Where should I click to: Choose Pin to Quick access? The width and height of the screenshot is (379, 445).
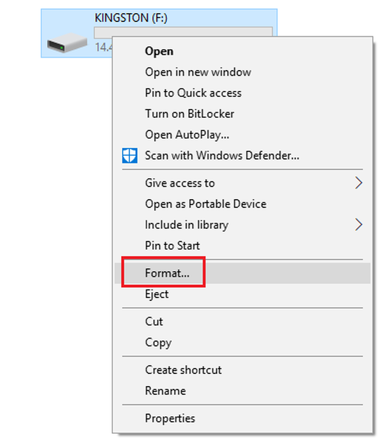pyautogui.click(x=242, y=93)
